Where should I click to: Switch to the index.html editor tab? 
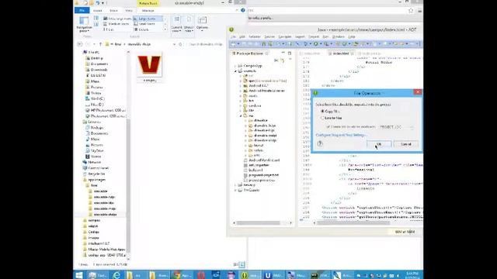tap(340, 53)
